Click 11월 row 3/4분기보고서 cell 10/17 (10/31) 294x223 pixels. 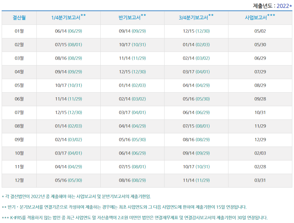[x=196, y=167]
